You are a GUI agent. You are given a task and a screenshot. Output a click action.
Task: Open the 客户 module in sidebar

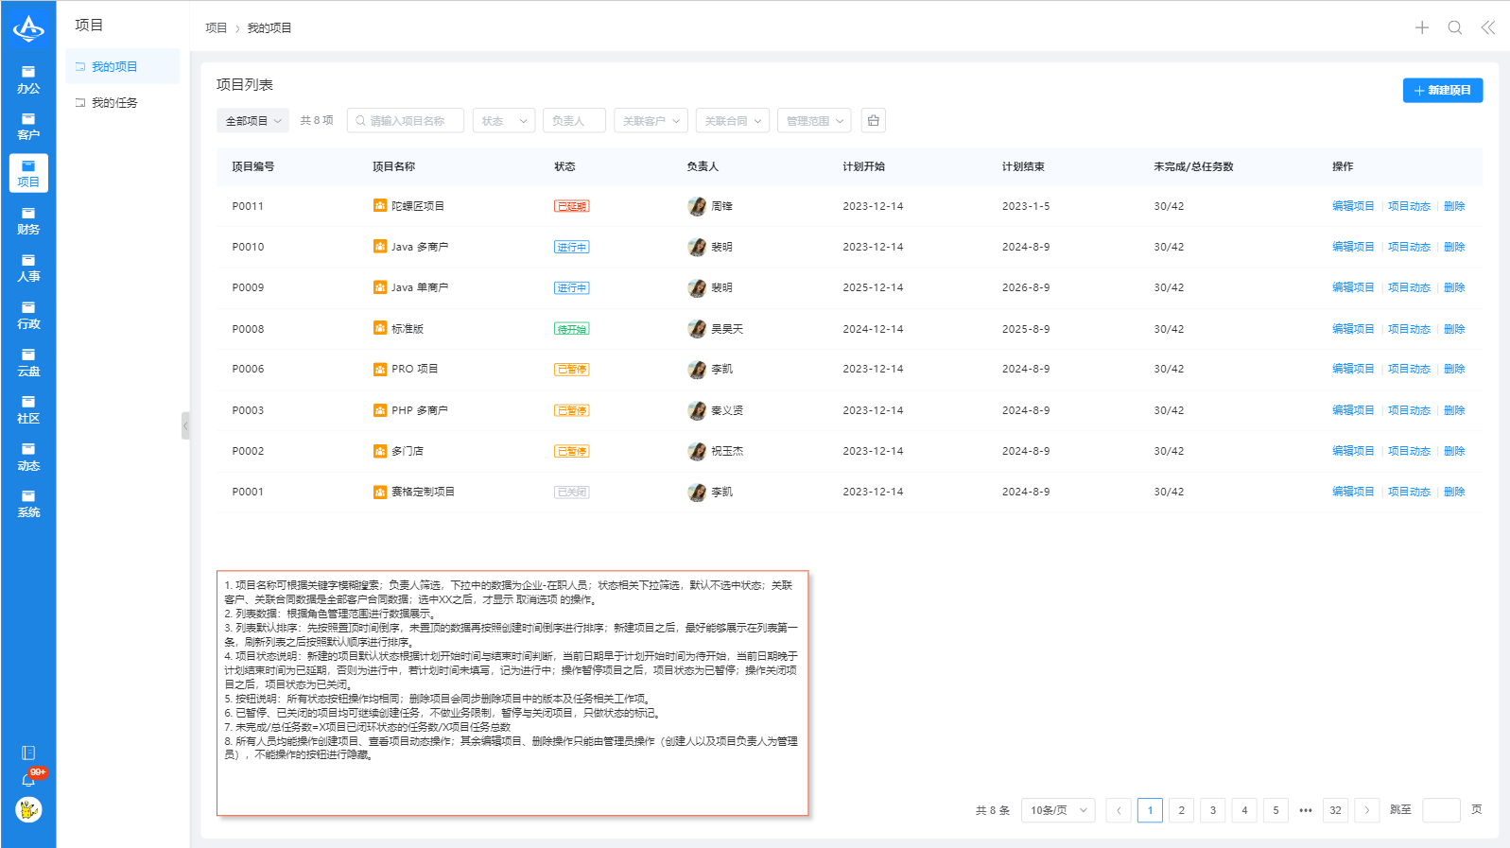(x=28, y=127)
